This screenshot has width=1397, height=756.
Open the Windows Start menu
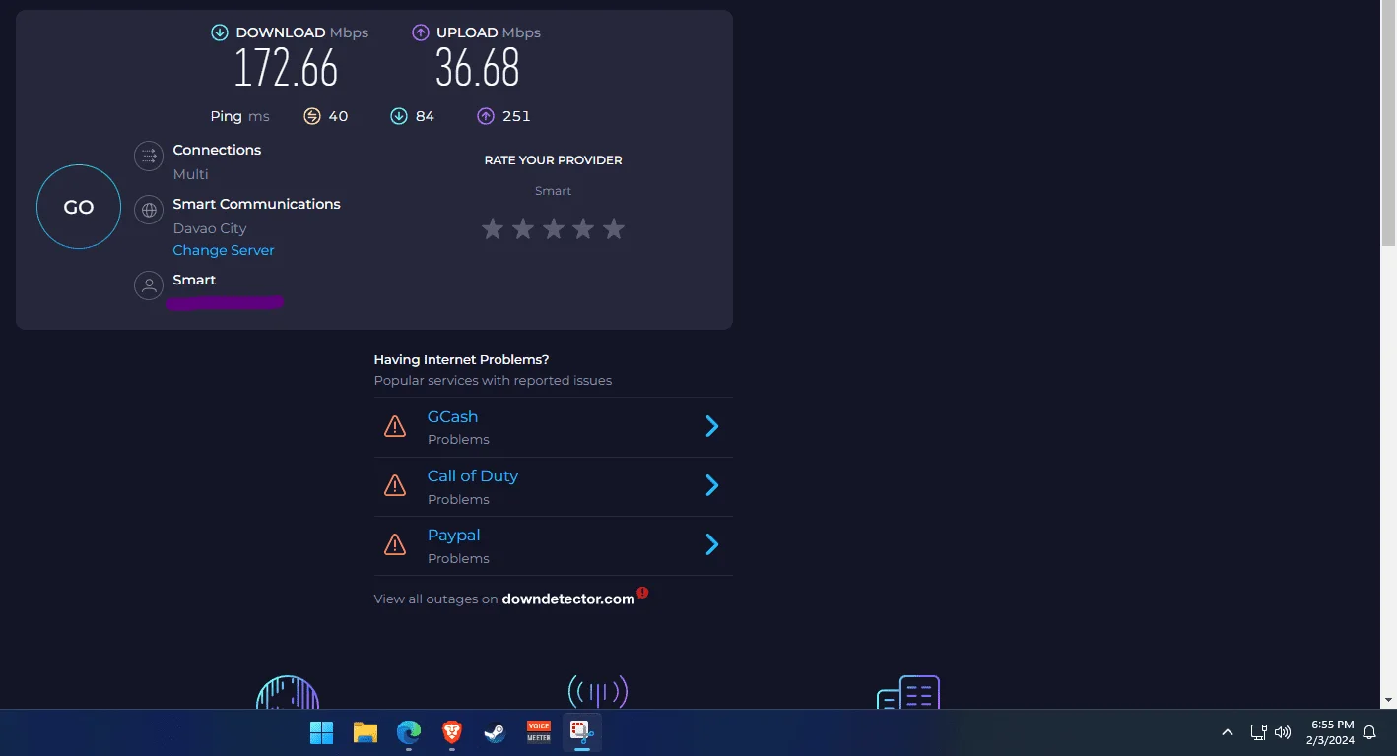click(321, 732)
